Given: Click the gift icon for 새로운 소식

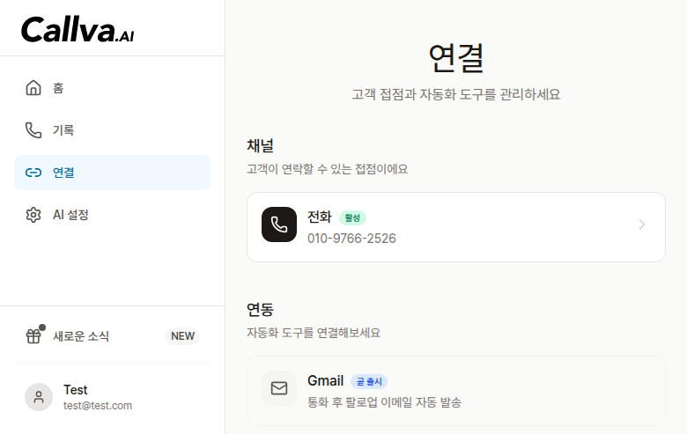Looking at the screenshot, I should (33, 335).
